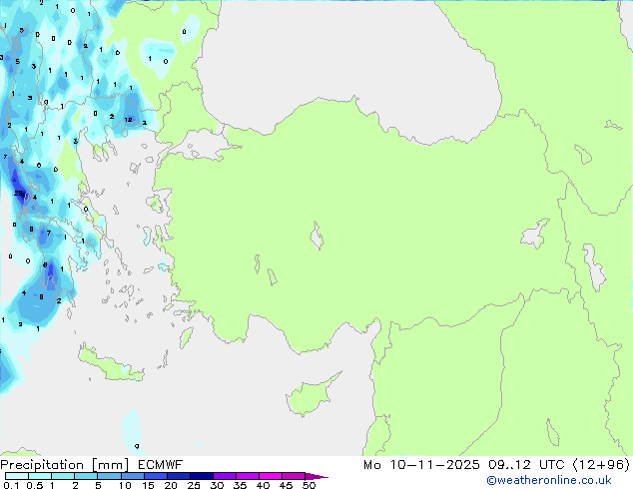Select the 0.5–1 mm legend color swatch
The height and width of the screenshot is (489, 633).
[40, 476]
